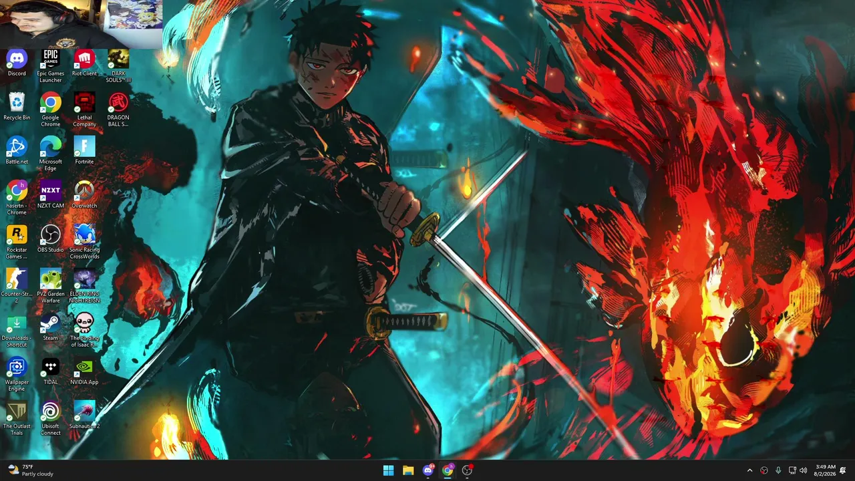
Task: Select the Lethal Company desktop icon
Action: pyautogui.click(x=84, y=110)
